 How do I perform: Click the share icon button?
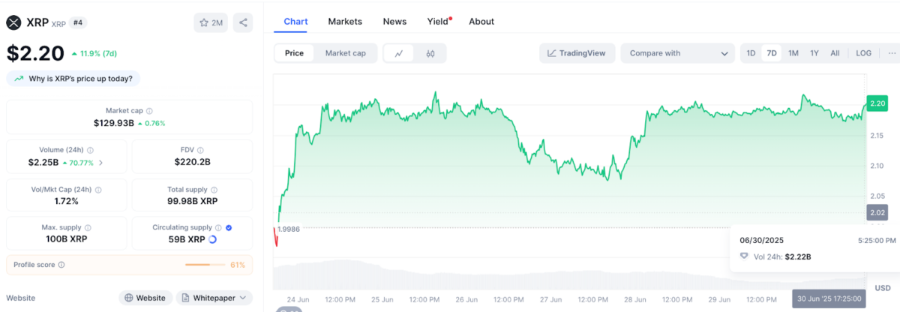(243, 22)
